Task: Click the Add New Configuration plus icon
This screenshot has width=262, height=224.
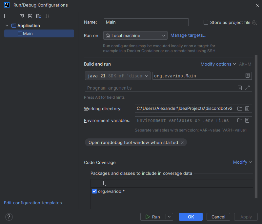Action: click(x=4, y=16)
